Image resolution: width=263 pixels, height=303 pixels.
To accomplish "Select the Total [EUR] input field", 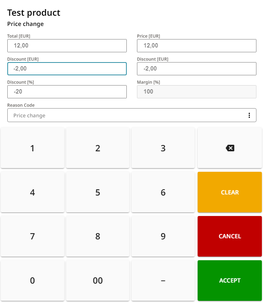I will coord(67,45).
